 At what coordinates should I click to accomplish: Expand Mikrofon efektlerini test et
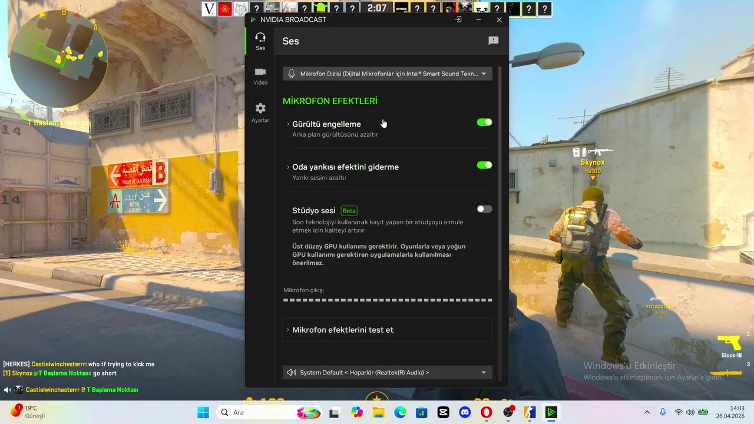tap(388, 330)
